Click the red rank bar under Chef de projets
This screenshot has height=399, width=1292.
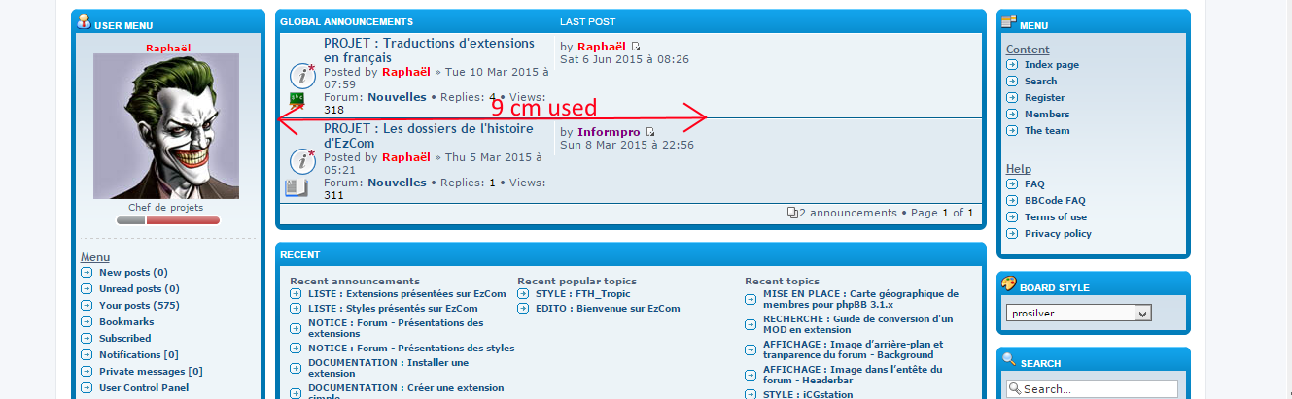point(183,220)
